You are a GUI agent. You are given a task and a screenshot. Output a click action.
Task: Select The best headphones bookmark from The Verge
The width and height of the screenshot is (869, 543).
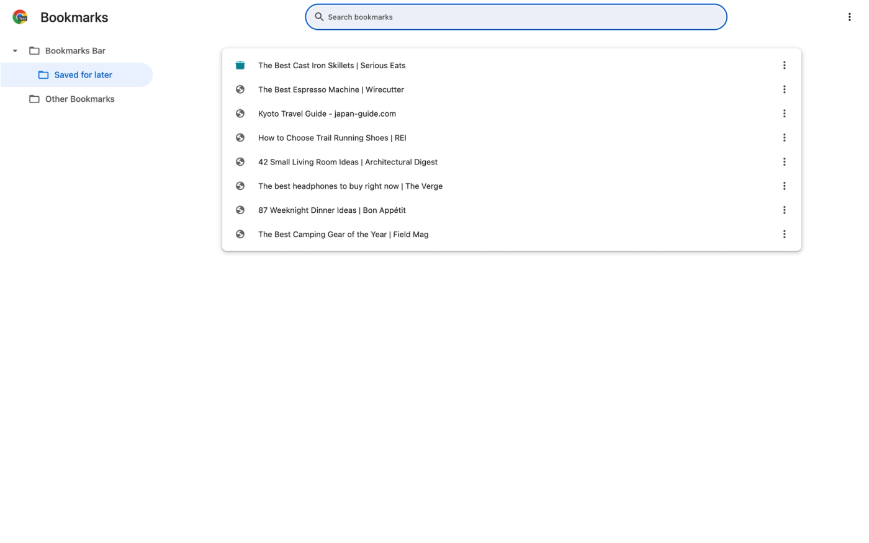(511, 186)
